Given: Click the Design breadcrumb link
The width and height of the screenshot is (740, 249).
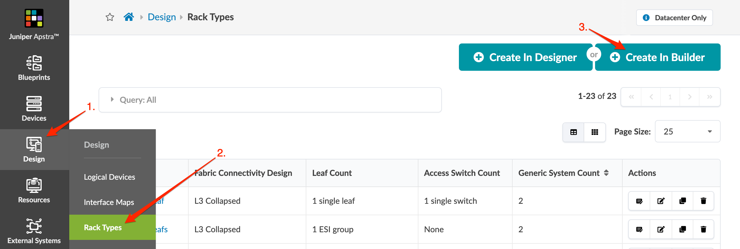Looking at the screenshot, I should point(162,17).
